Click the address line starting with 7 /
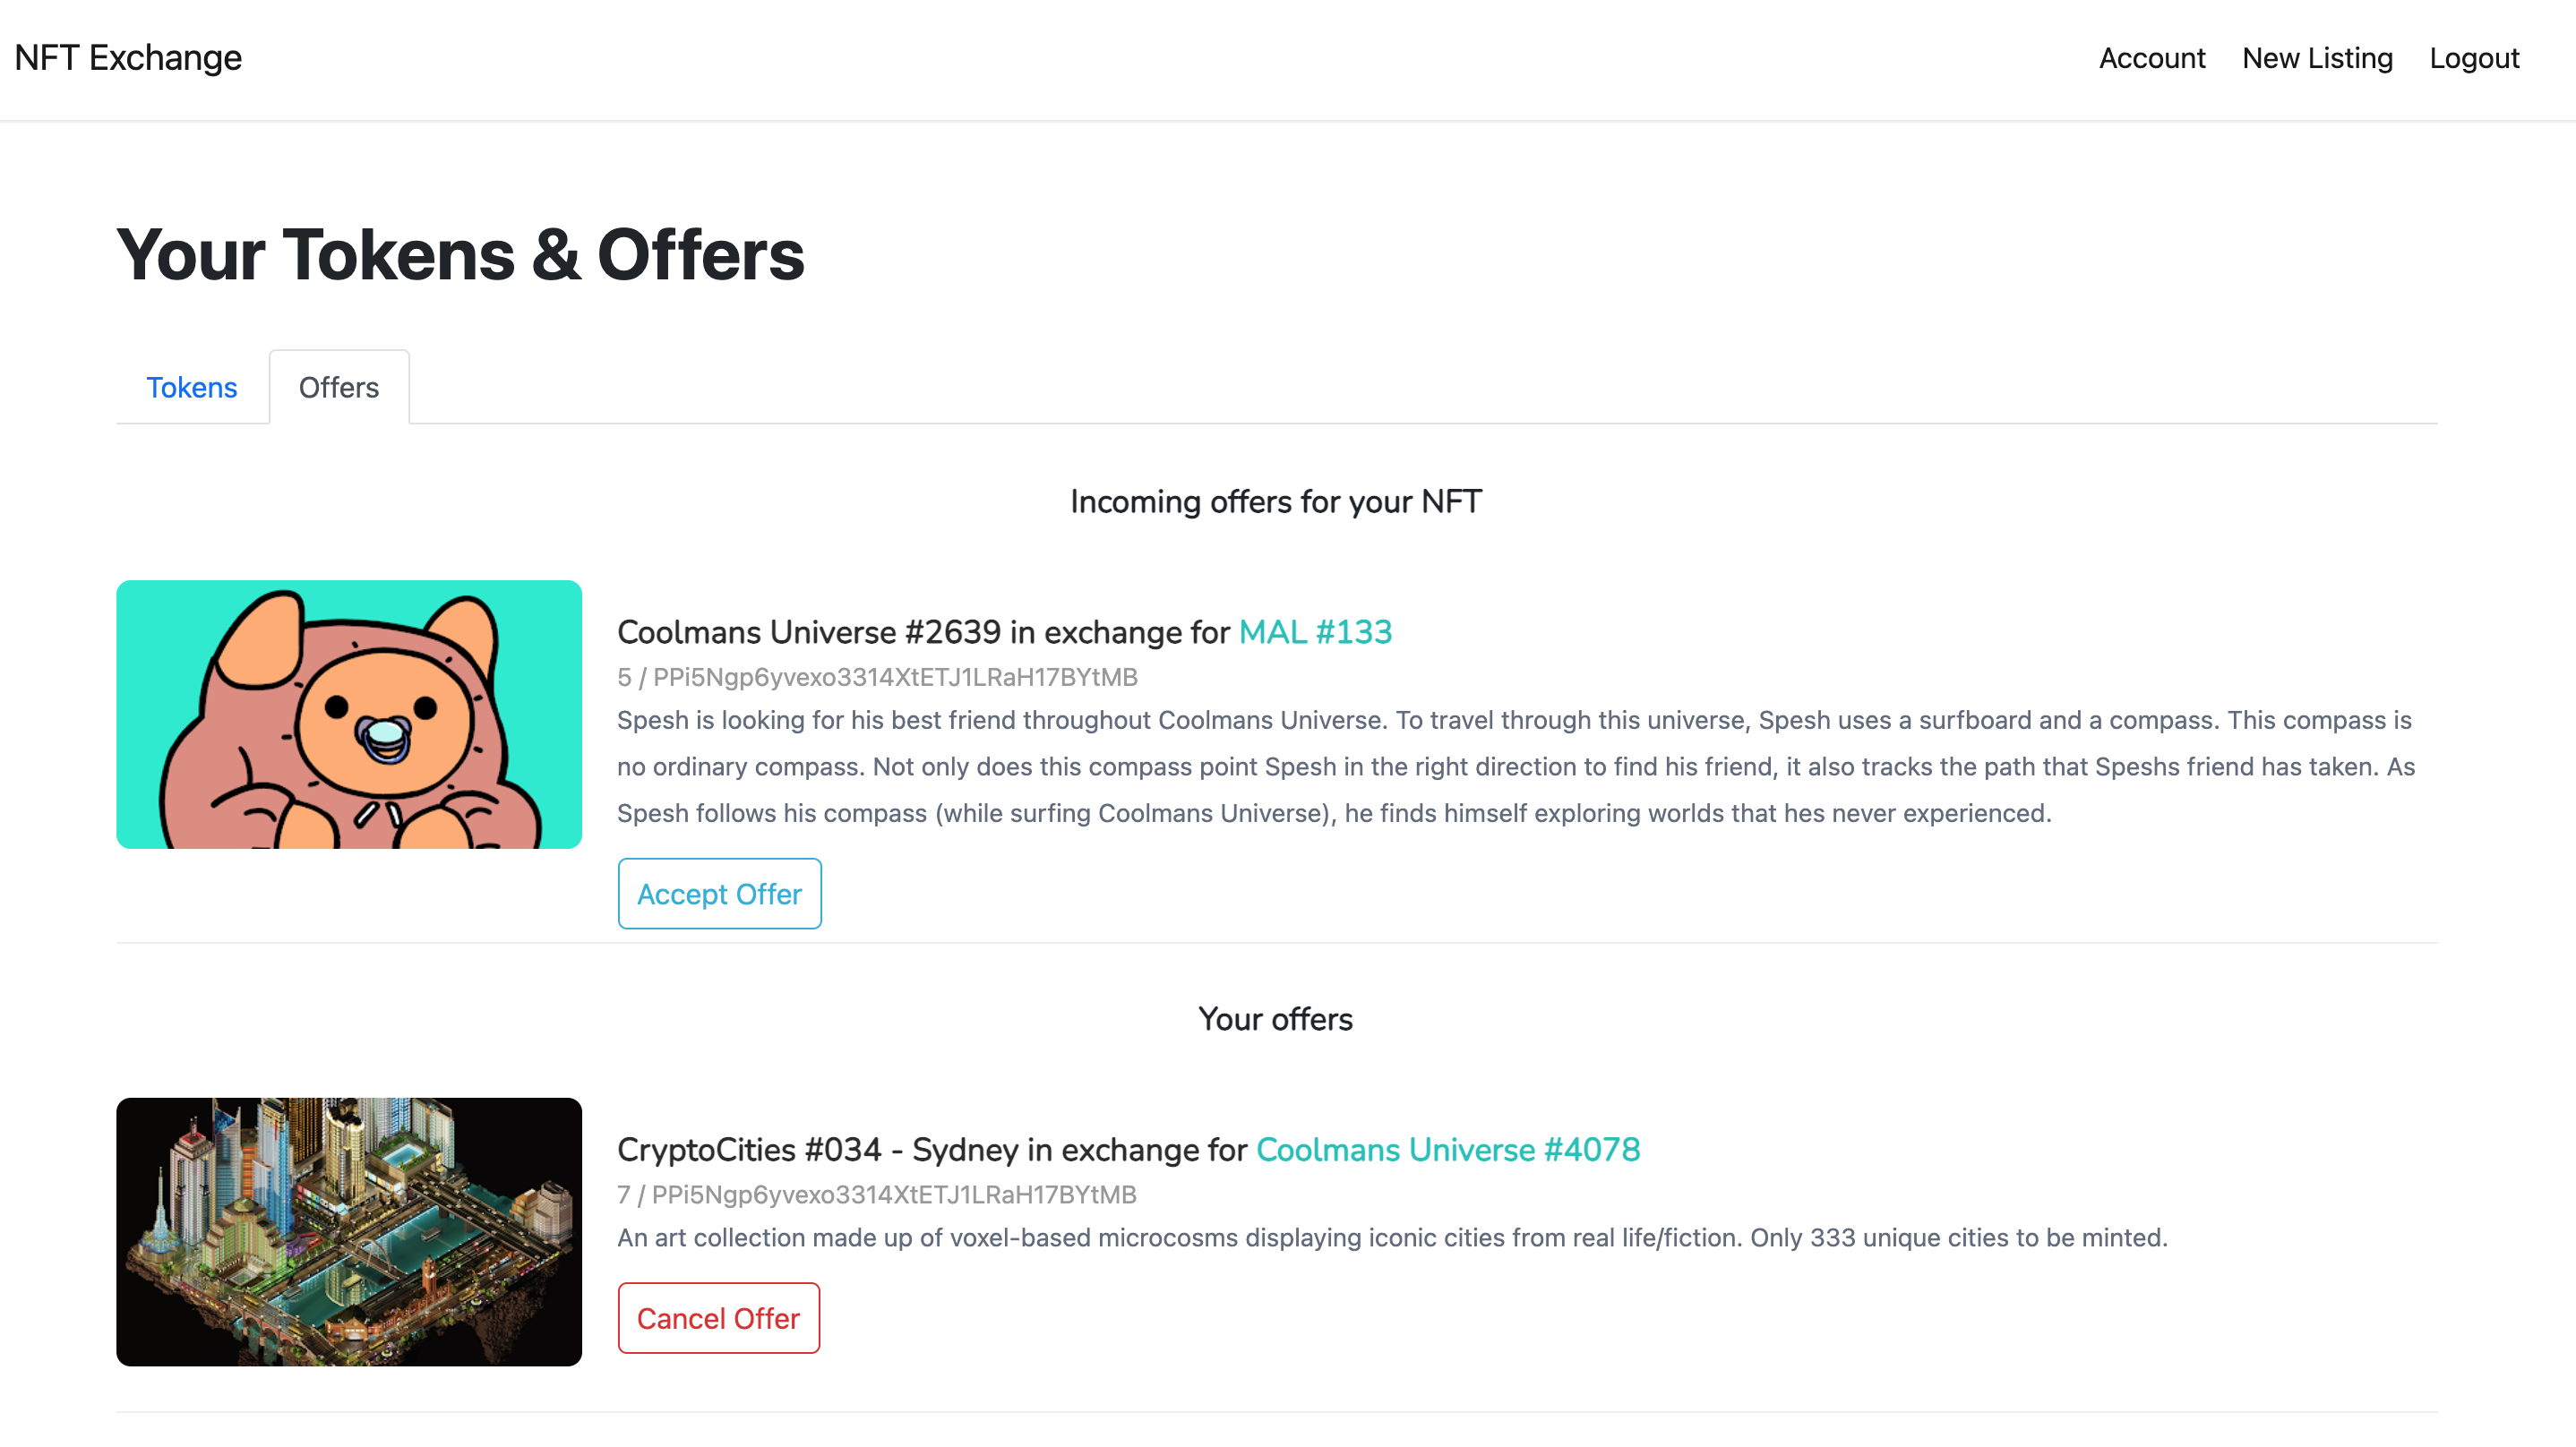The width and height of the screenshot is (2576, 1447). tap(876, 1194)
